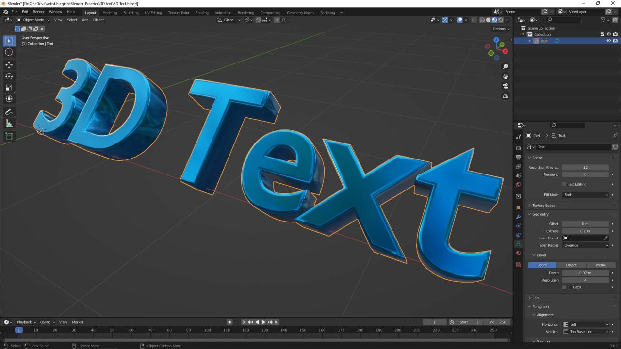Image resolution: width=621 pixels, height=349 pixels.
Task: Expand the Font section in properties
Action: click(x=535, y=298)
